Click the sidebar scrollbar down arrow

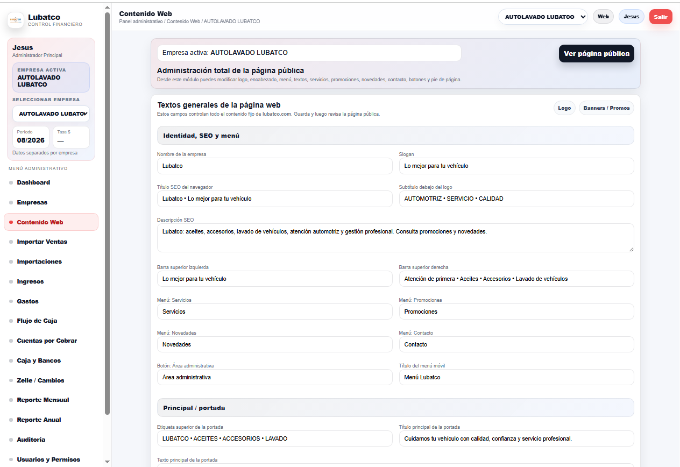107,462
